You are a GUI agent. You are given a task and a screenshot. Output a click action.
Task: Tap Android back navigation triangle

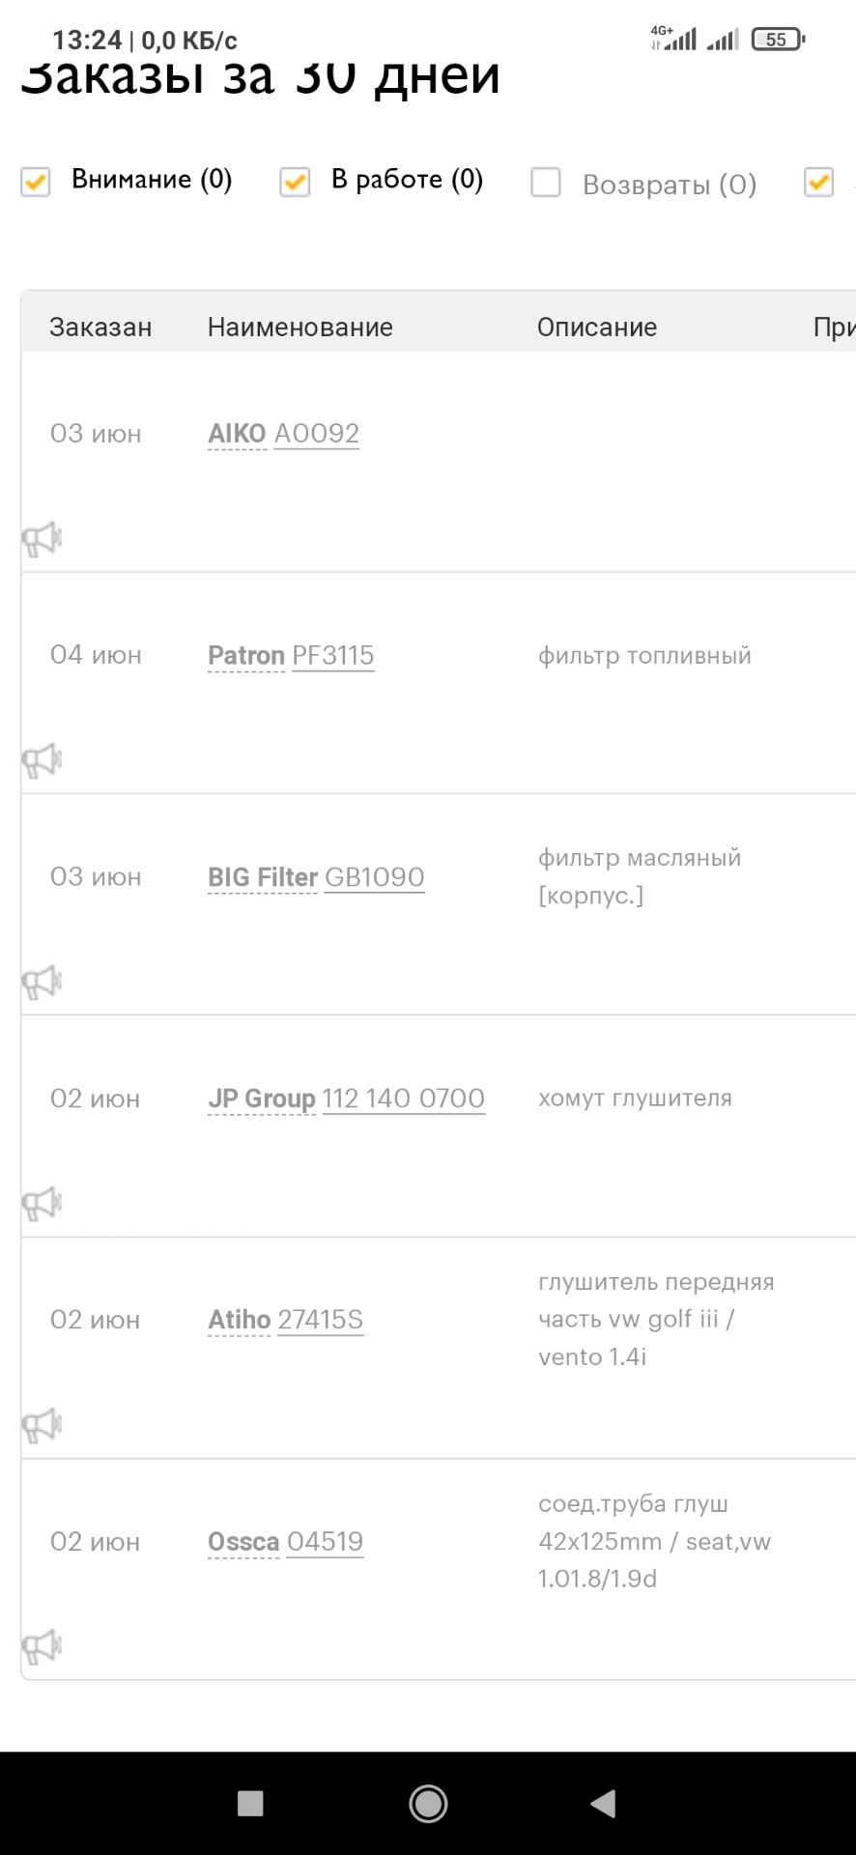pos(603,1803)
